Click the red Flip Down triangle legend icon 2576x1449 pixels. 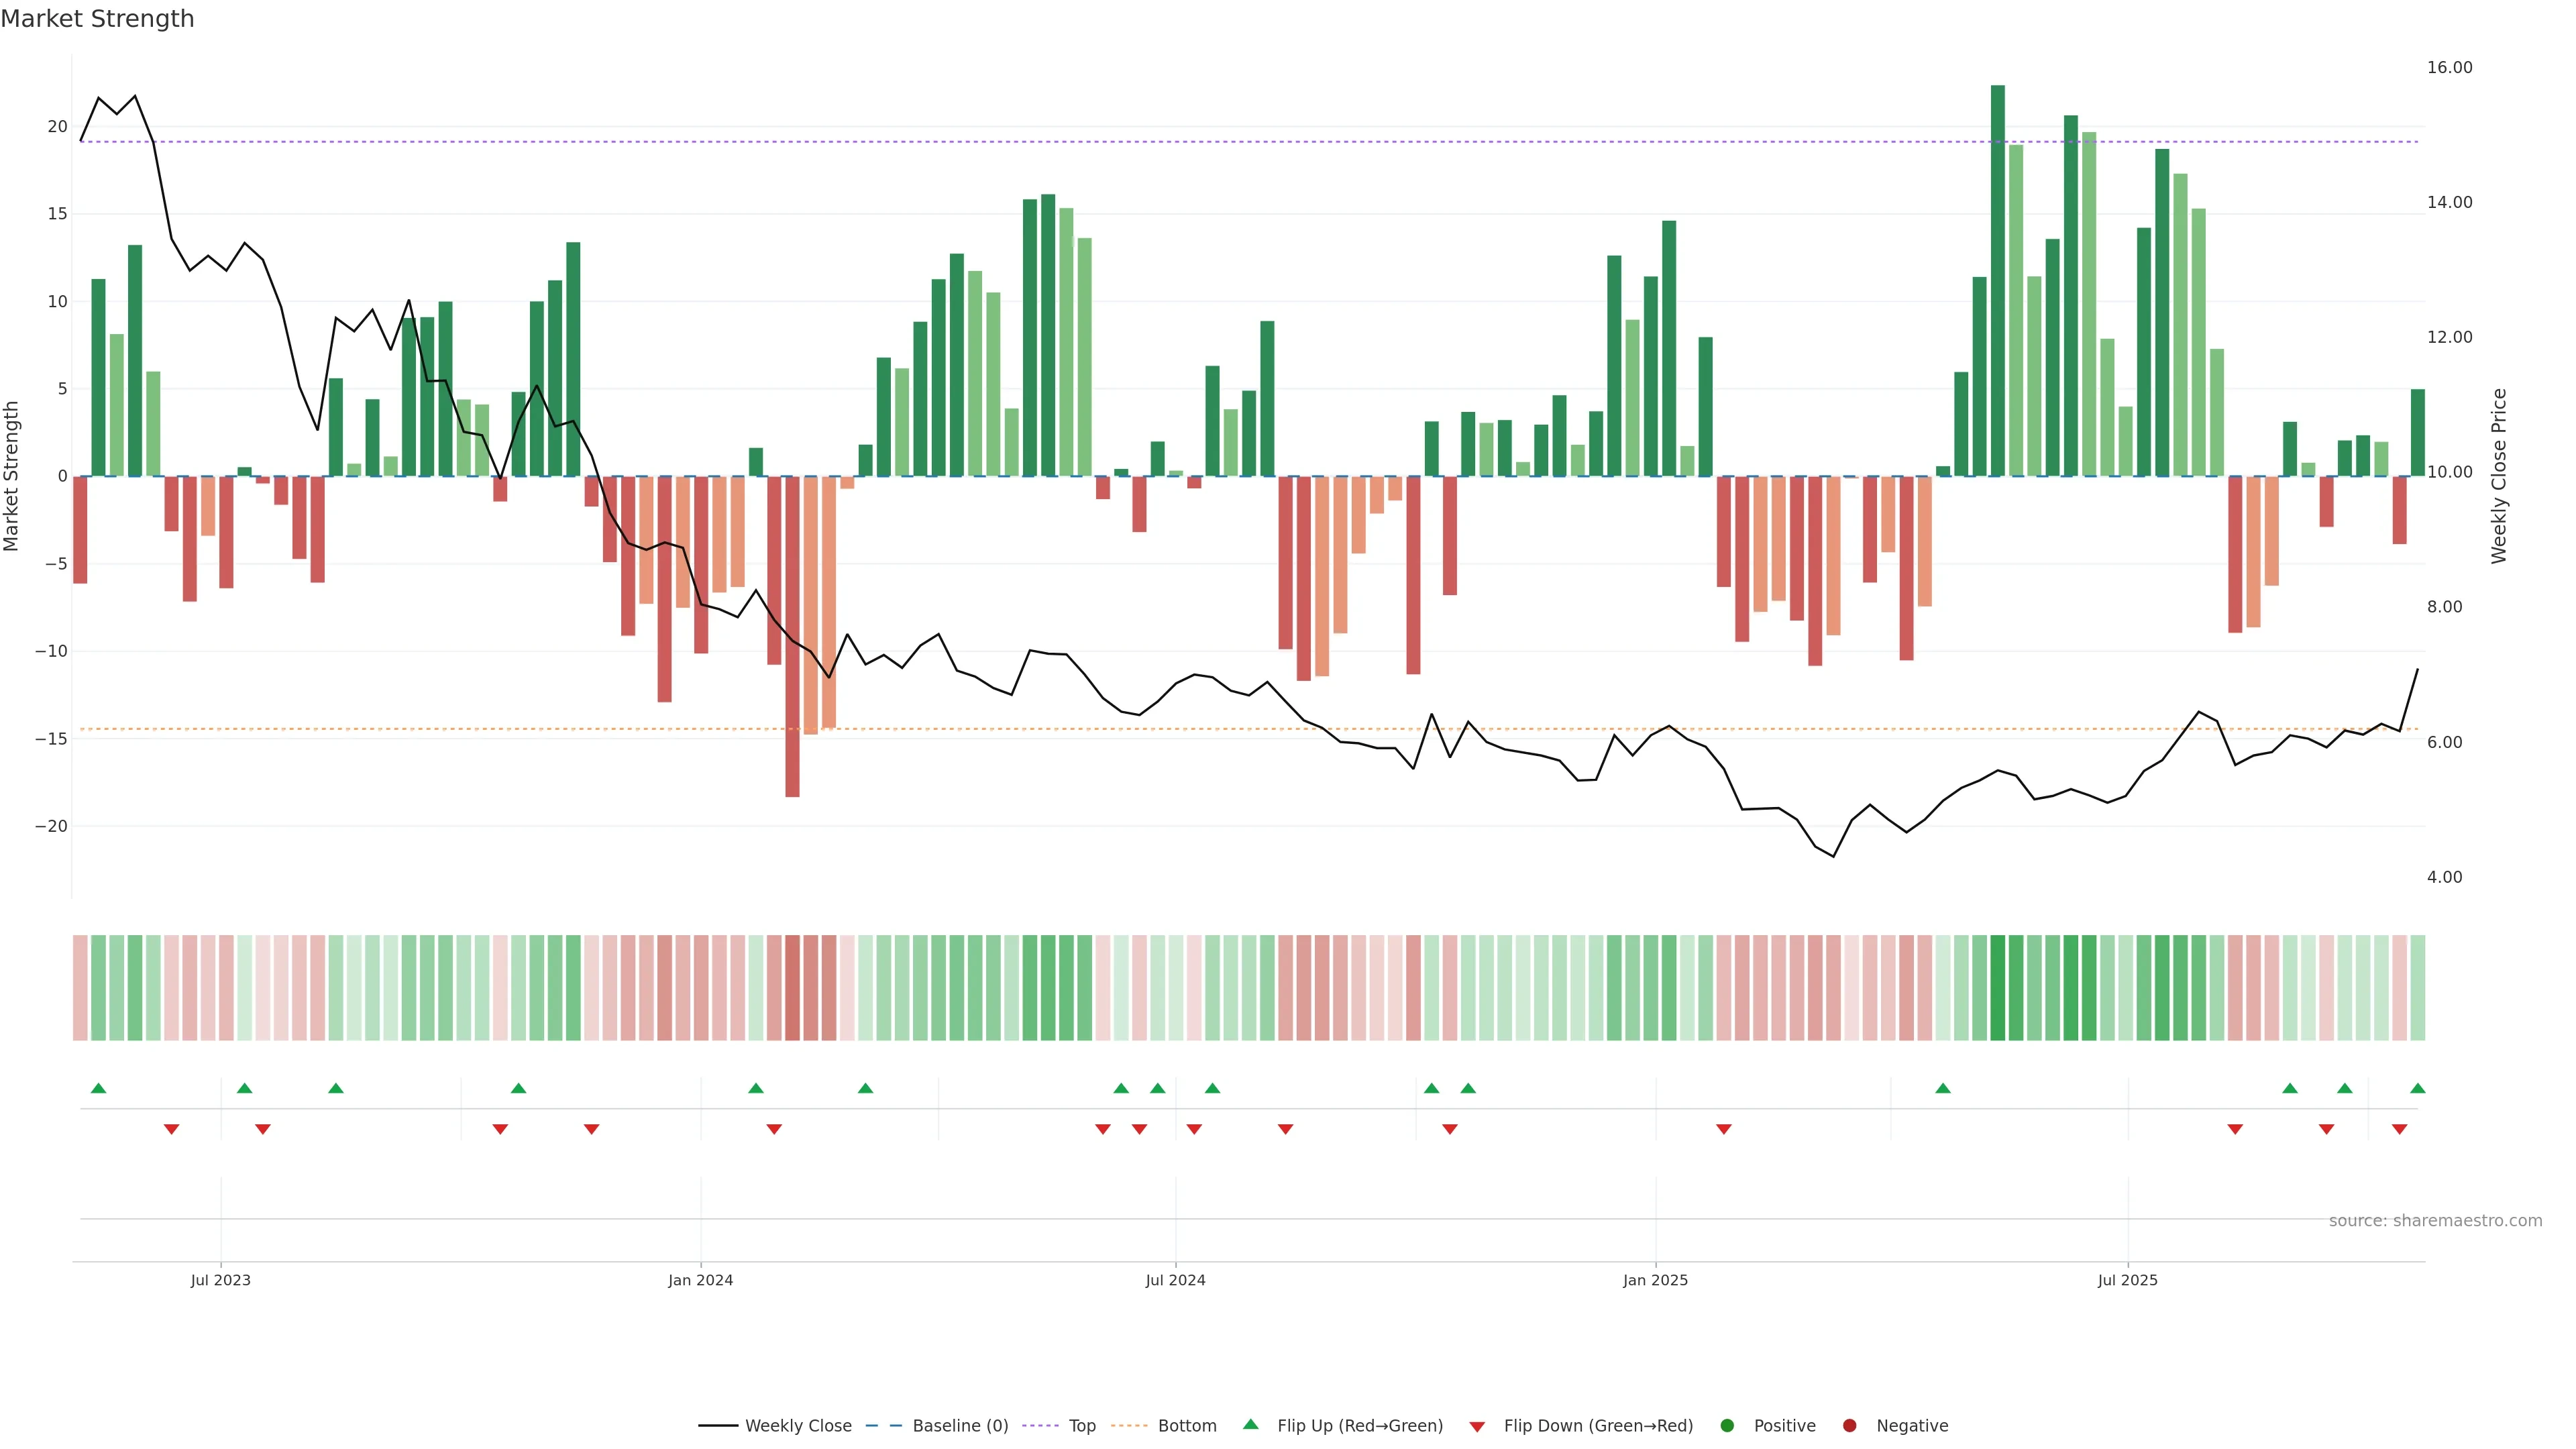click(1477, 1426)
